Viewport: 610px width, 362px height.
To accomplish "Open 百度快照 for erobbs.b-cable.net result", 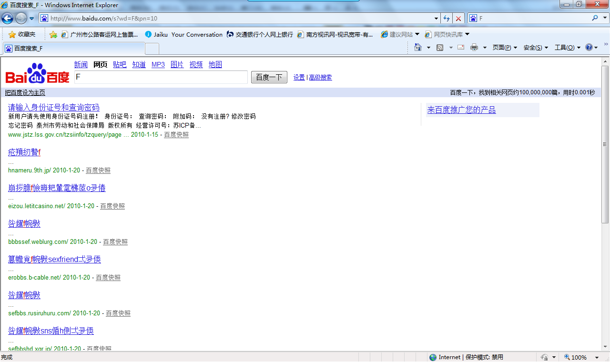I will [108, 278].
